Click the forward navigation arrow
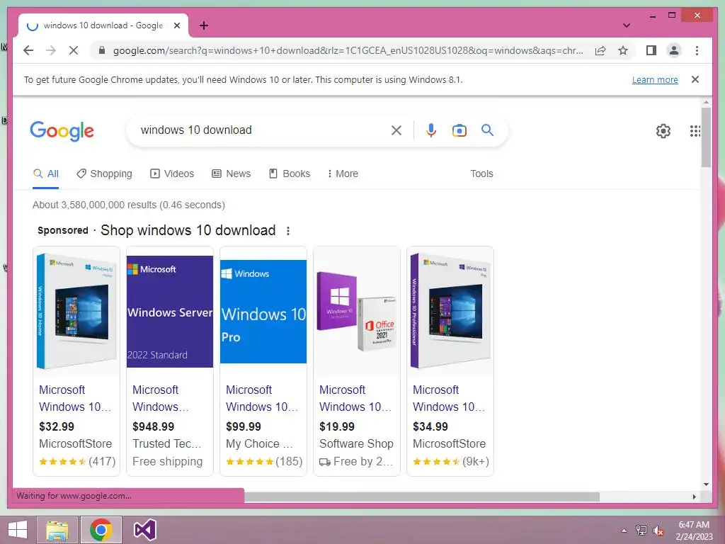Screen dimensions: 725x544 click(x=50, y=50)
